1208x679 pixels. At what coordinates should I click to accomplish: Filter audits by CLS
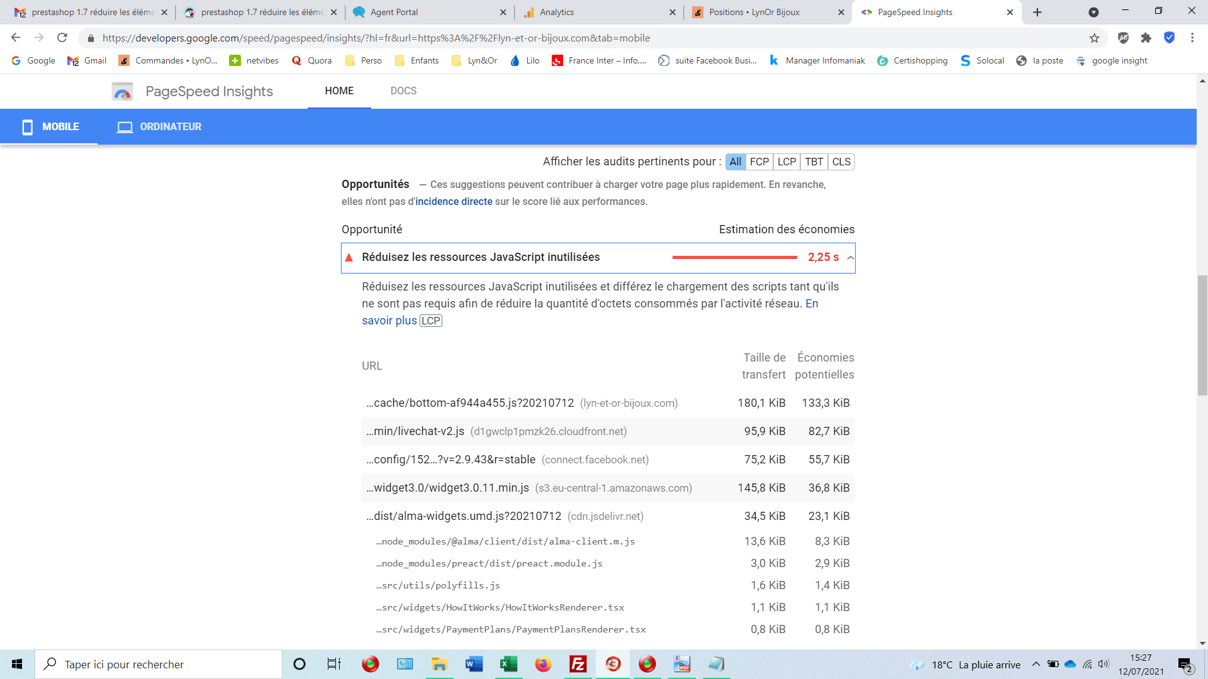click(841, 162)
